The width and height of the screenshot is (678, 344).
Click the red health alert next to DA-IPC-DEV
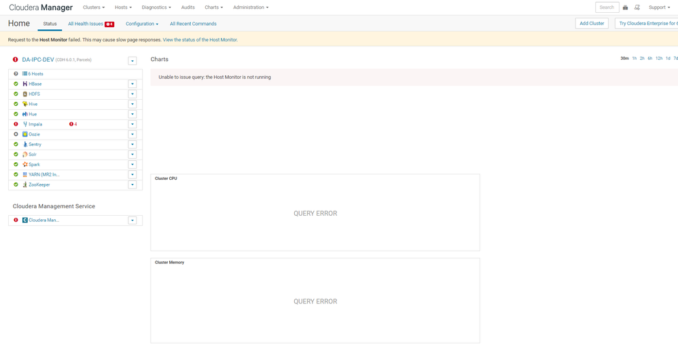[x=16, y=60]
